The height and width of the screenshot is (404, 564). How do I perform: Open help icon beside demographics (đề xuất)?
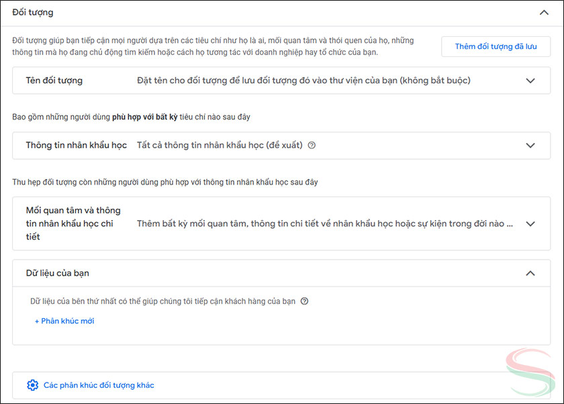pos(312,145)
